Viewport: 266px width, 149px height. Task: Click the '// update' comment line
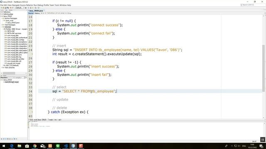(60, 99)
